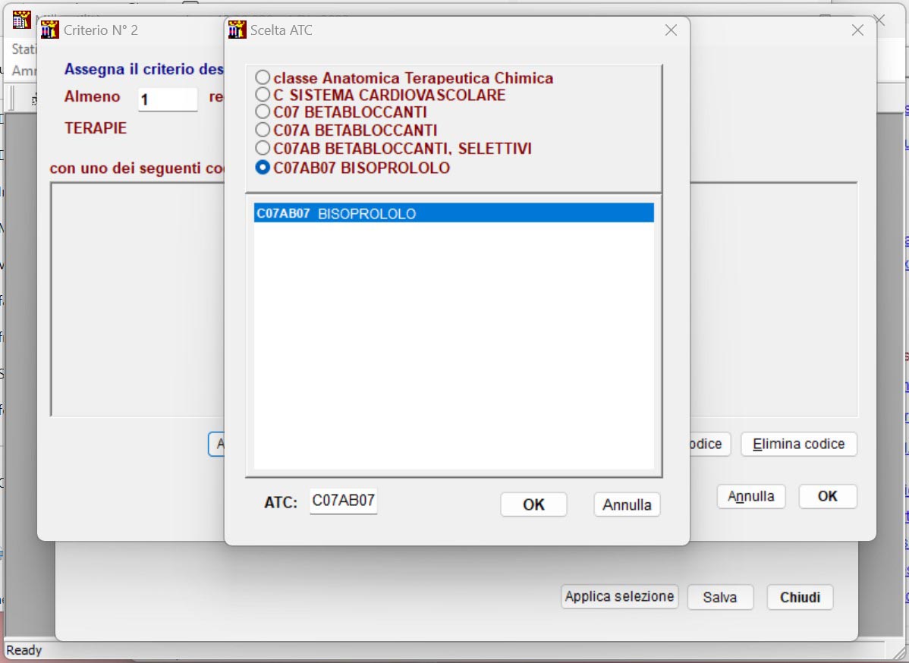Click into the ATC code input field
This screenshot has width=909, height=663.
(x=343, y=501)
